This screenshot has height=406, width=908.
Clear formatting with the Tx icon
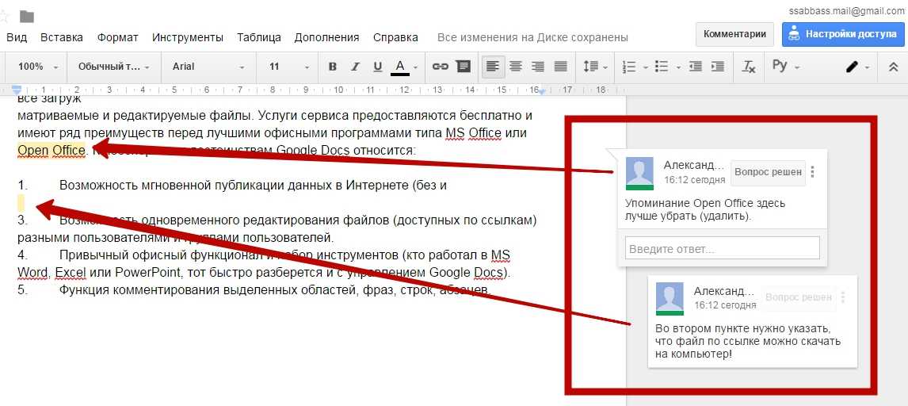click(748, 67)
